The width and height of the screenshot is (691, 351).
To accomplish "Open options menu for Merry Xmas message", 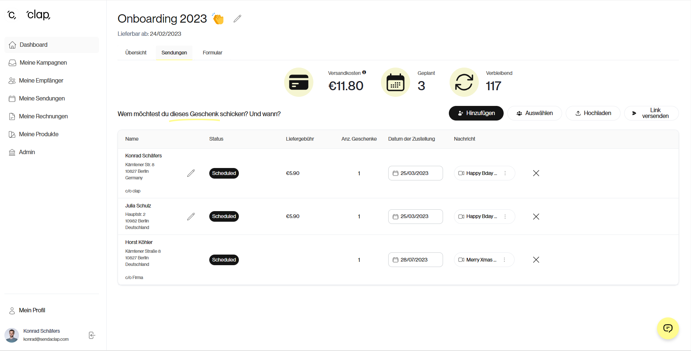I will click(x=504, y=260).
